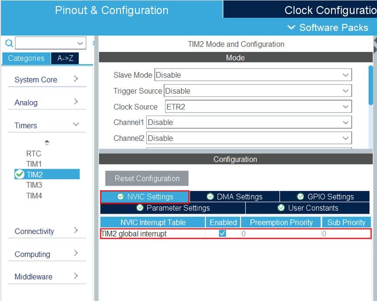
Task: Select the Categories tab
Action: [26, 58]
